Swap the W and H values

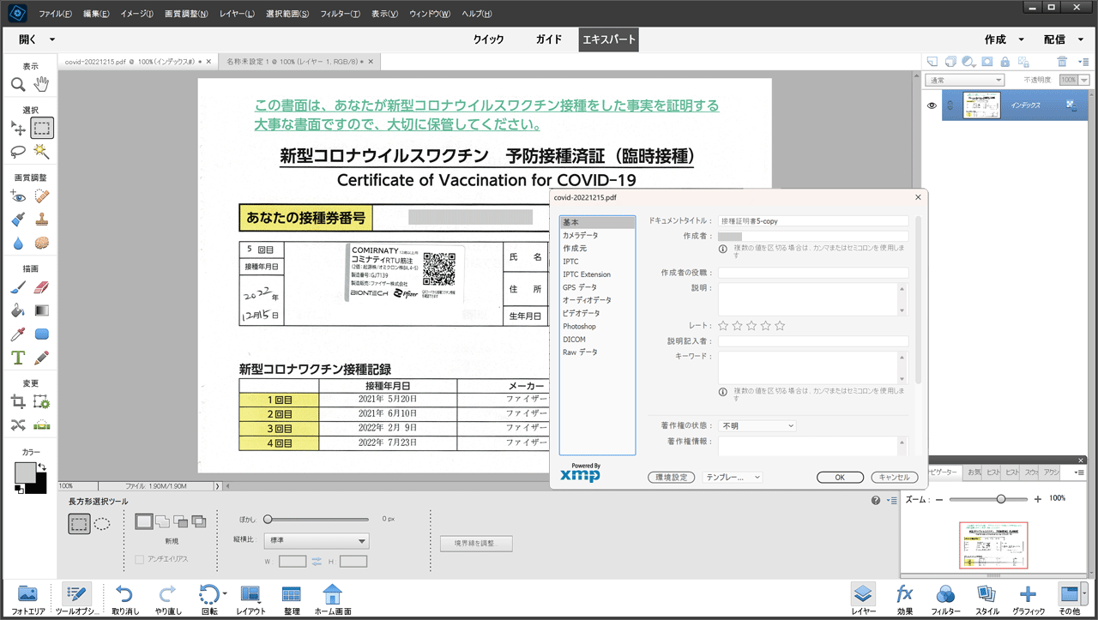pos(317,562)
